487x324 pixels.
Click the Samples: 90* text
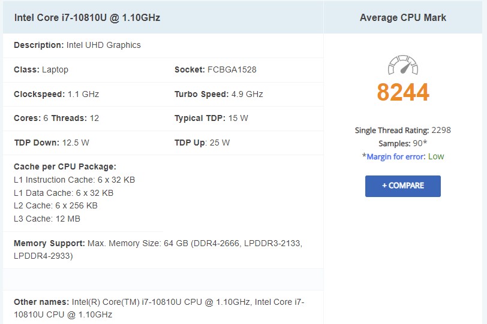click(402, 143)
